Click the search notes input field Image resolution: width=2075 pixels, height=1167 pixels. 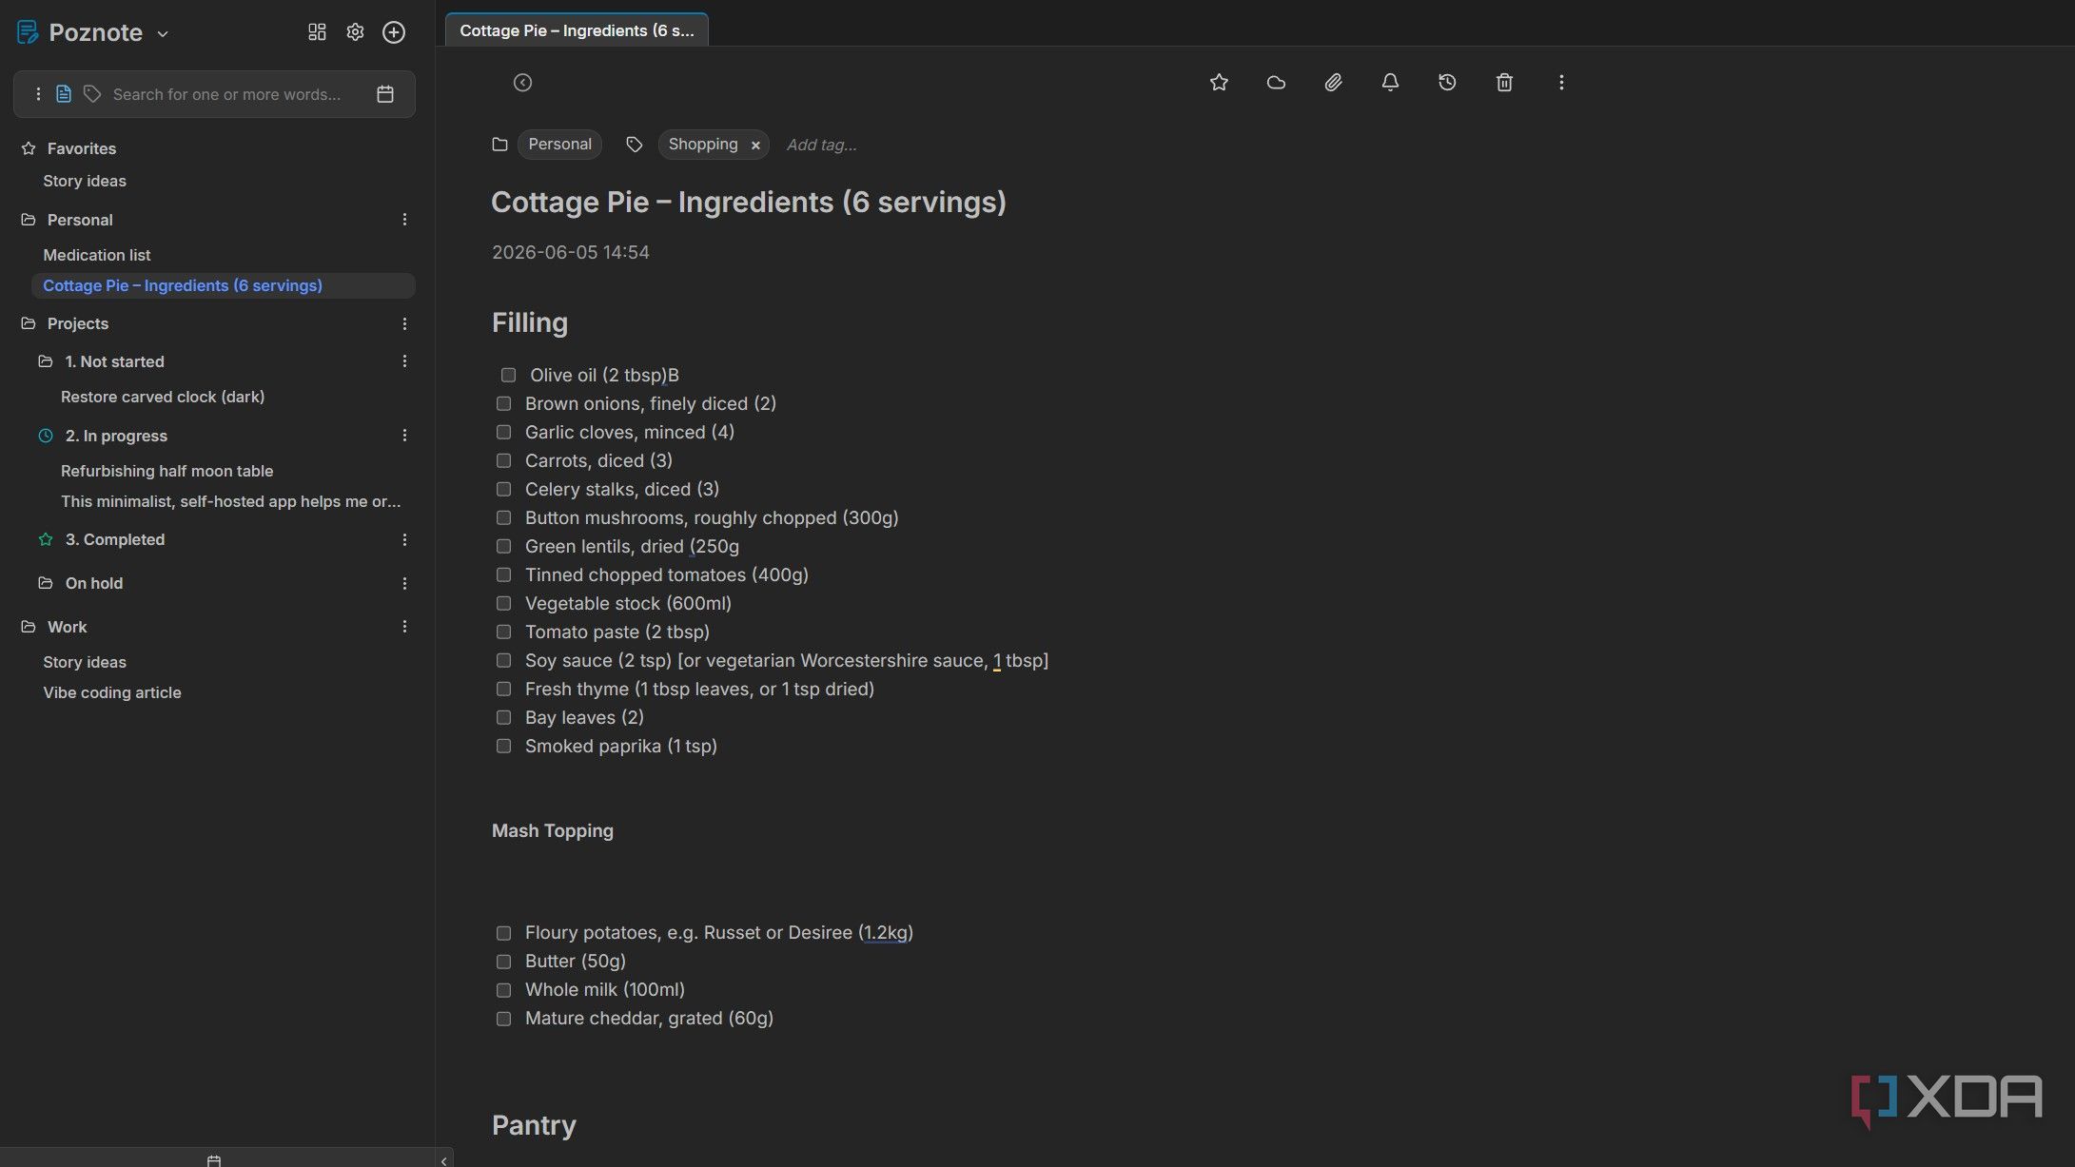[226, 94]
